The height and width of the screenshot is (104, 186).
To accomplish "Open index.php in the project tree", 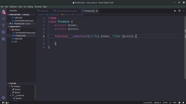I will click(18, 38).
